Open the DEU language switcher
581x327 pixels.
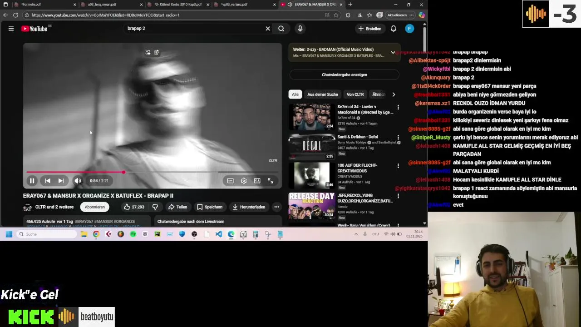coord(375,234)
